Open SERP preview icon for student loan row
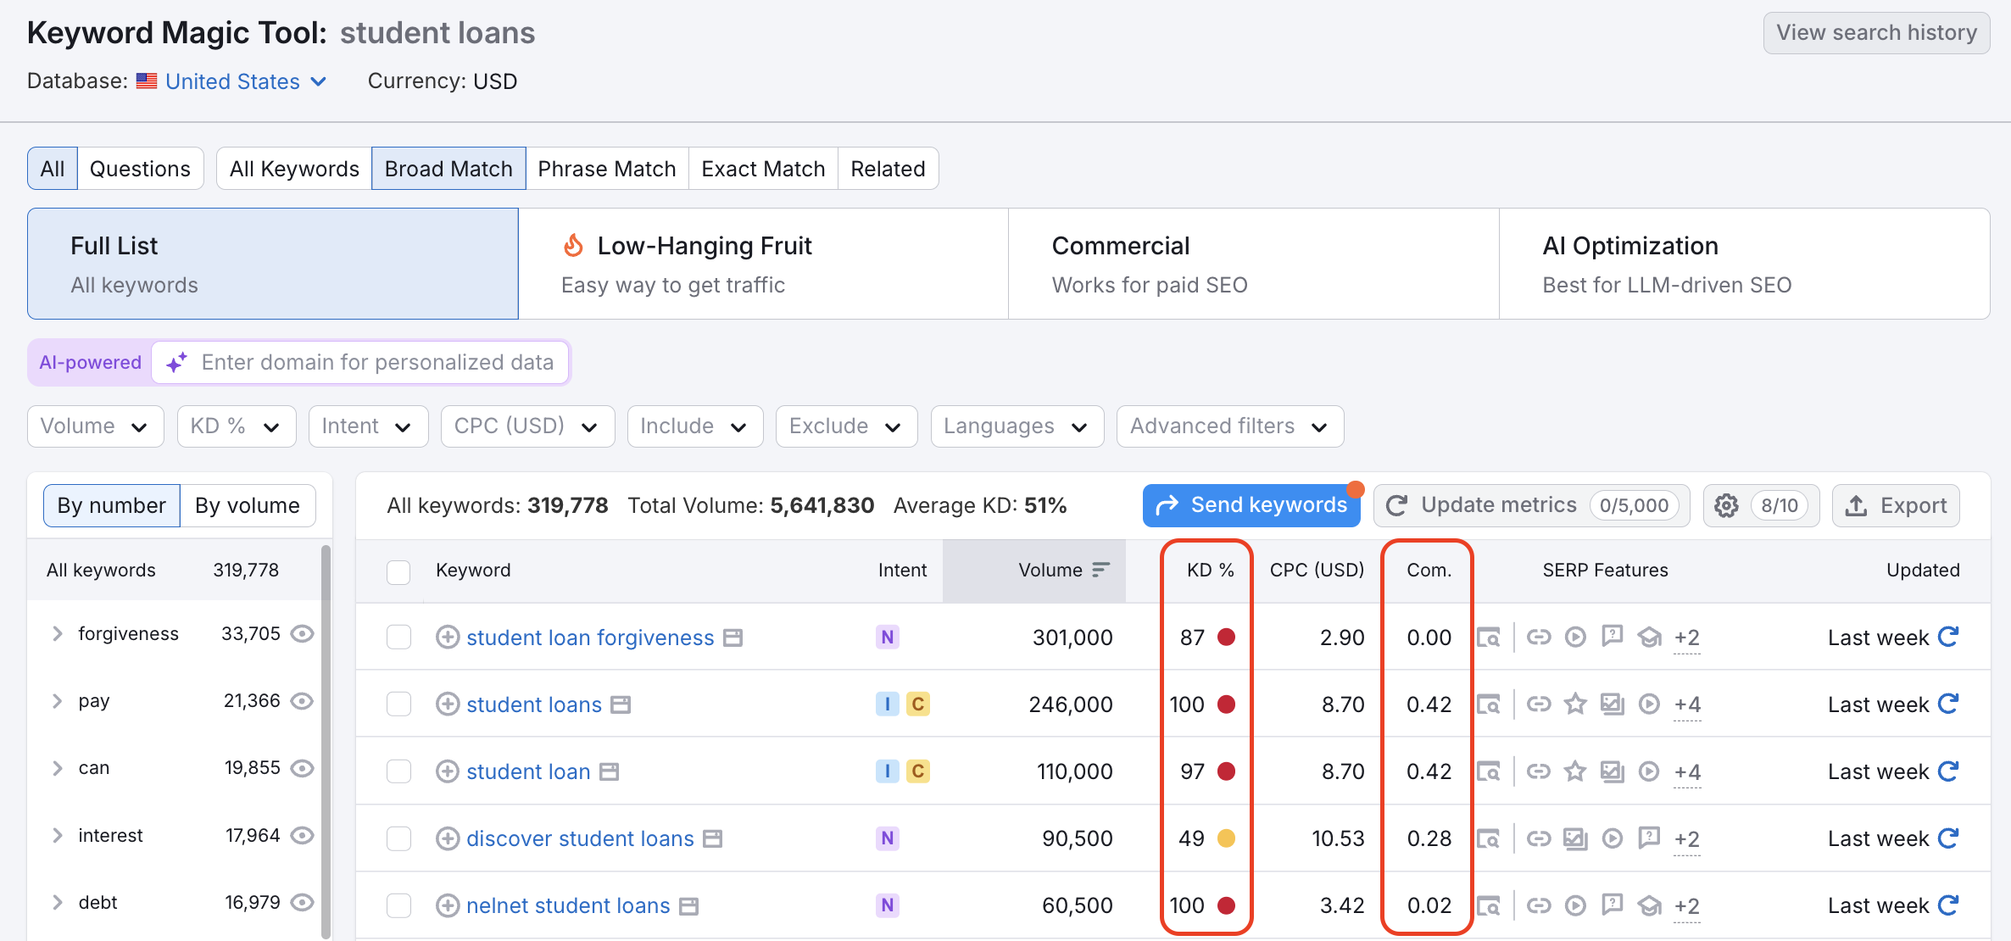This screenshot has height=941, width=2011. (x=1489, y=771)
